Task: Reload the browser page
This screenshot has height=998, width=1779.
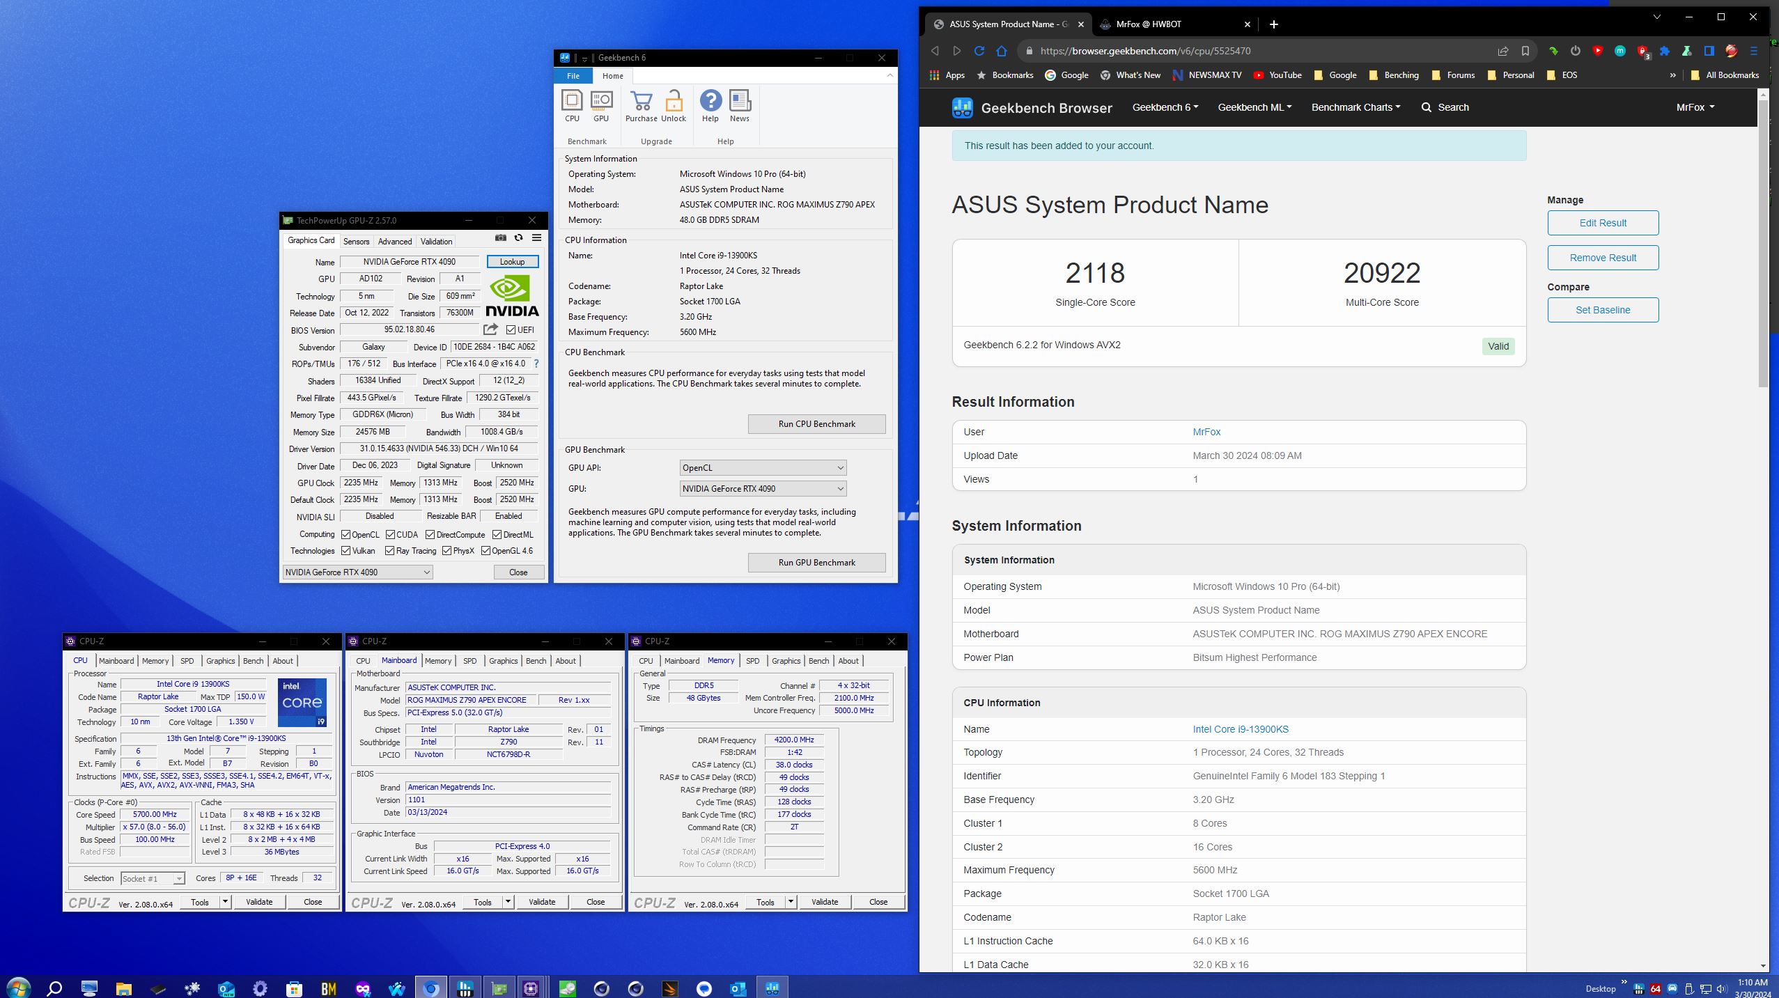Action: (x=979, y=51)
